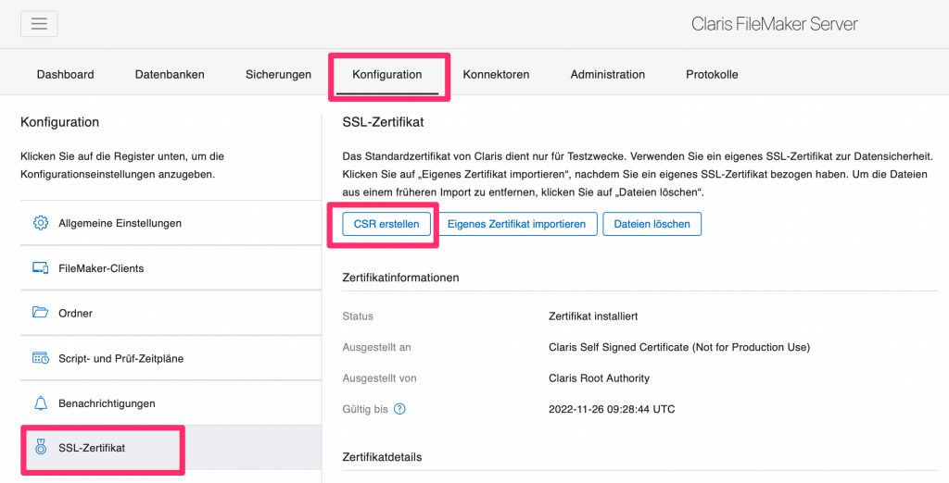
Task: Switch to the Dashboard tab
Action: (66, 74)
